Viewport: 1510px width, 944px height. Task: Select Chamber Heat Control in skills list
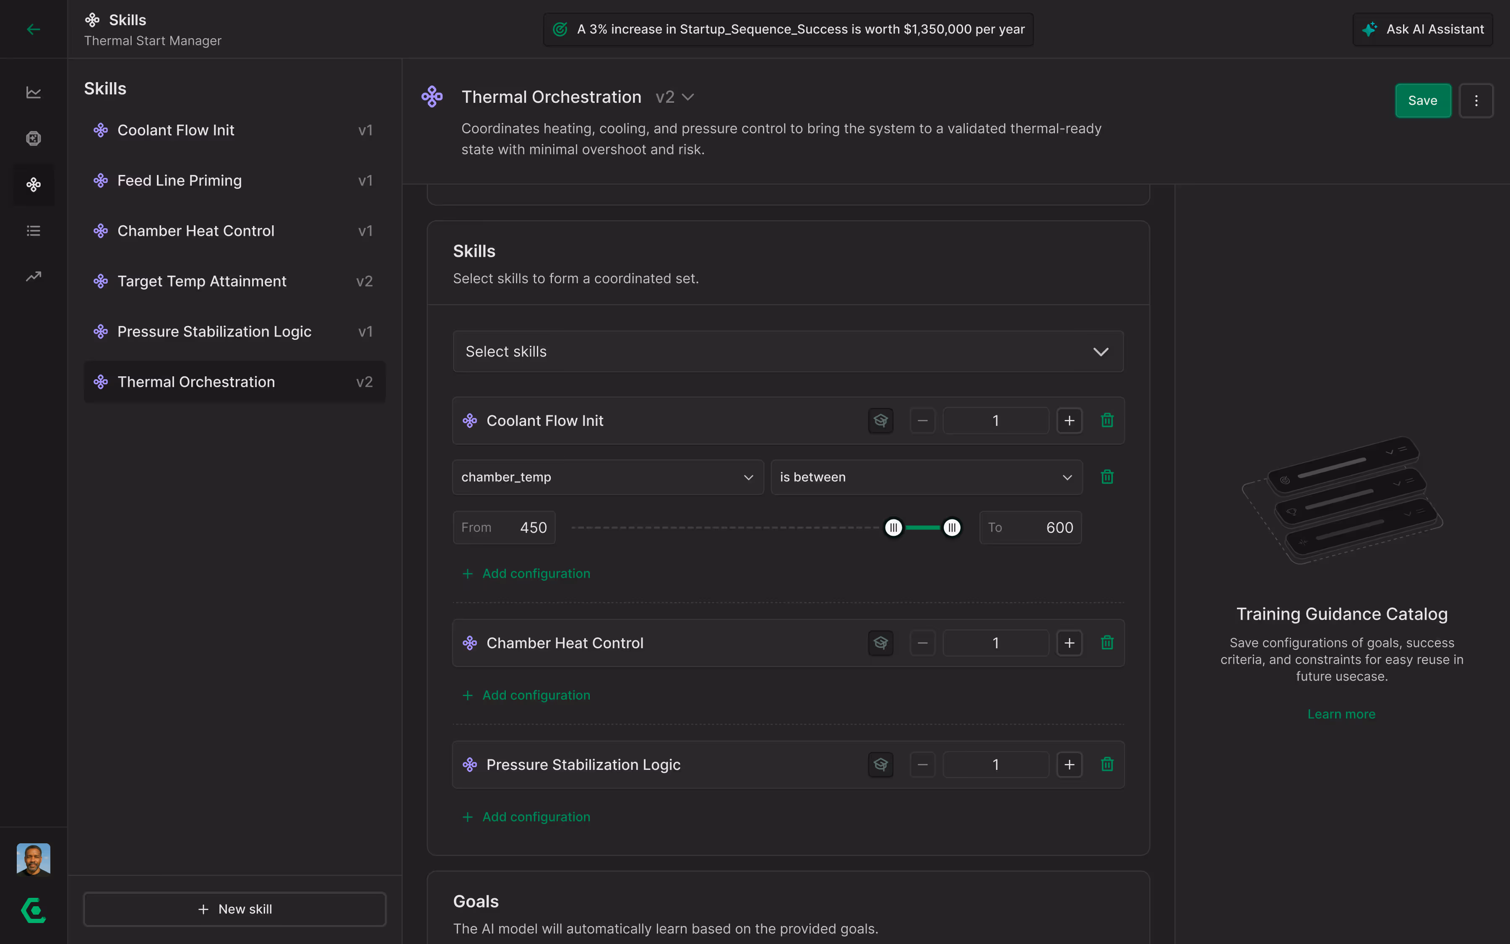tap(234, 231)
